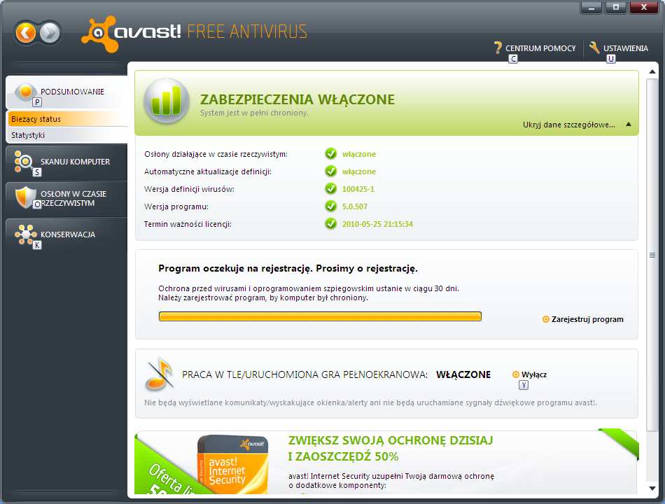The width and height of the screenshot is (665, 504).
Task: Click the virus definitions version 100425-1
Action: coord(358,189)
